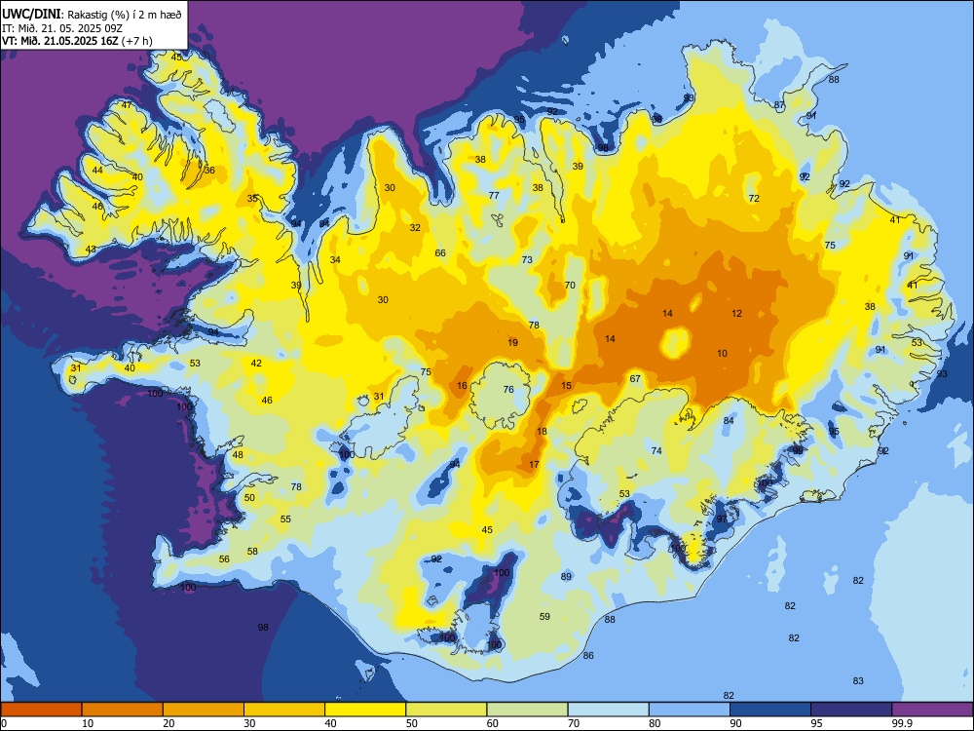The width and height of the screenshot is (974, 731).
Task: Click the map humidity value 18
Action: 542,432
